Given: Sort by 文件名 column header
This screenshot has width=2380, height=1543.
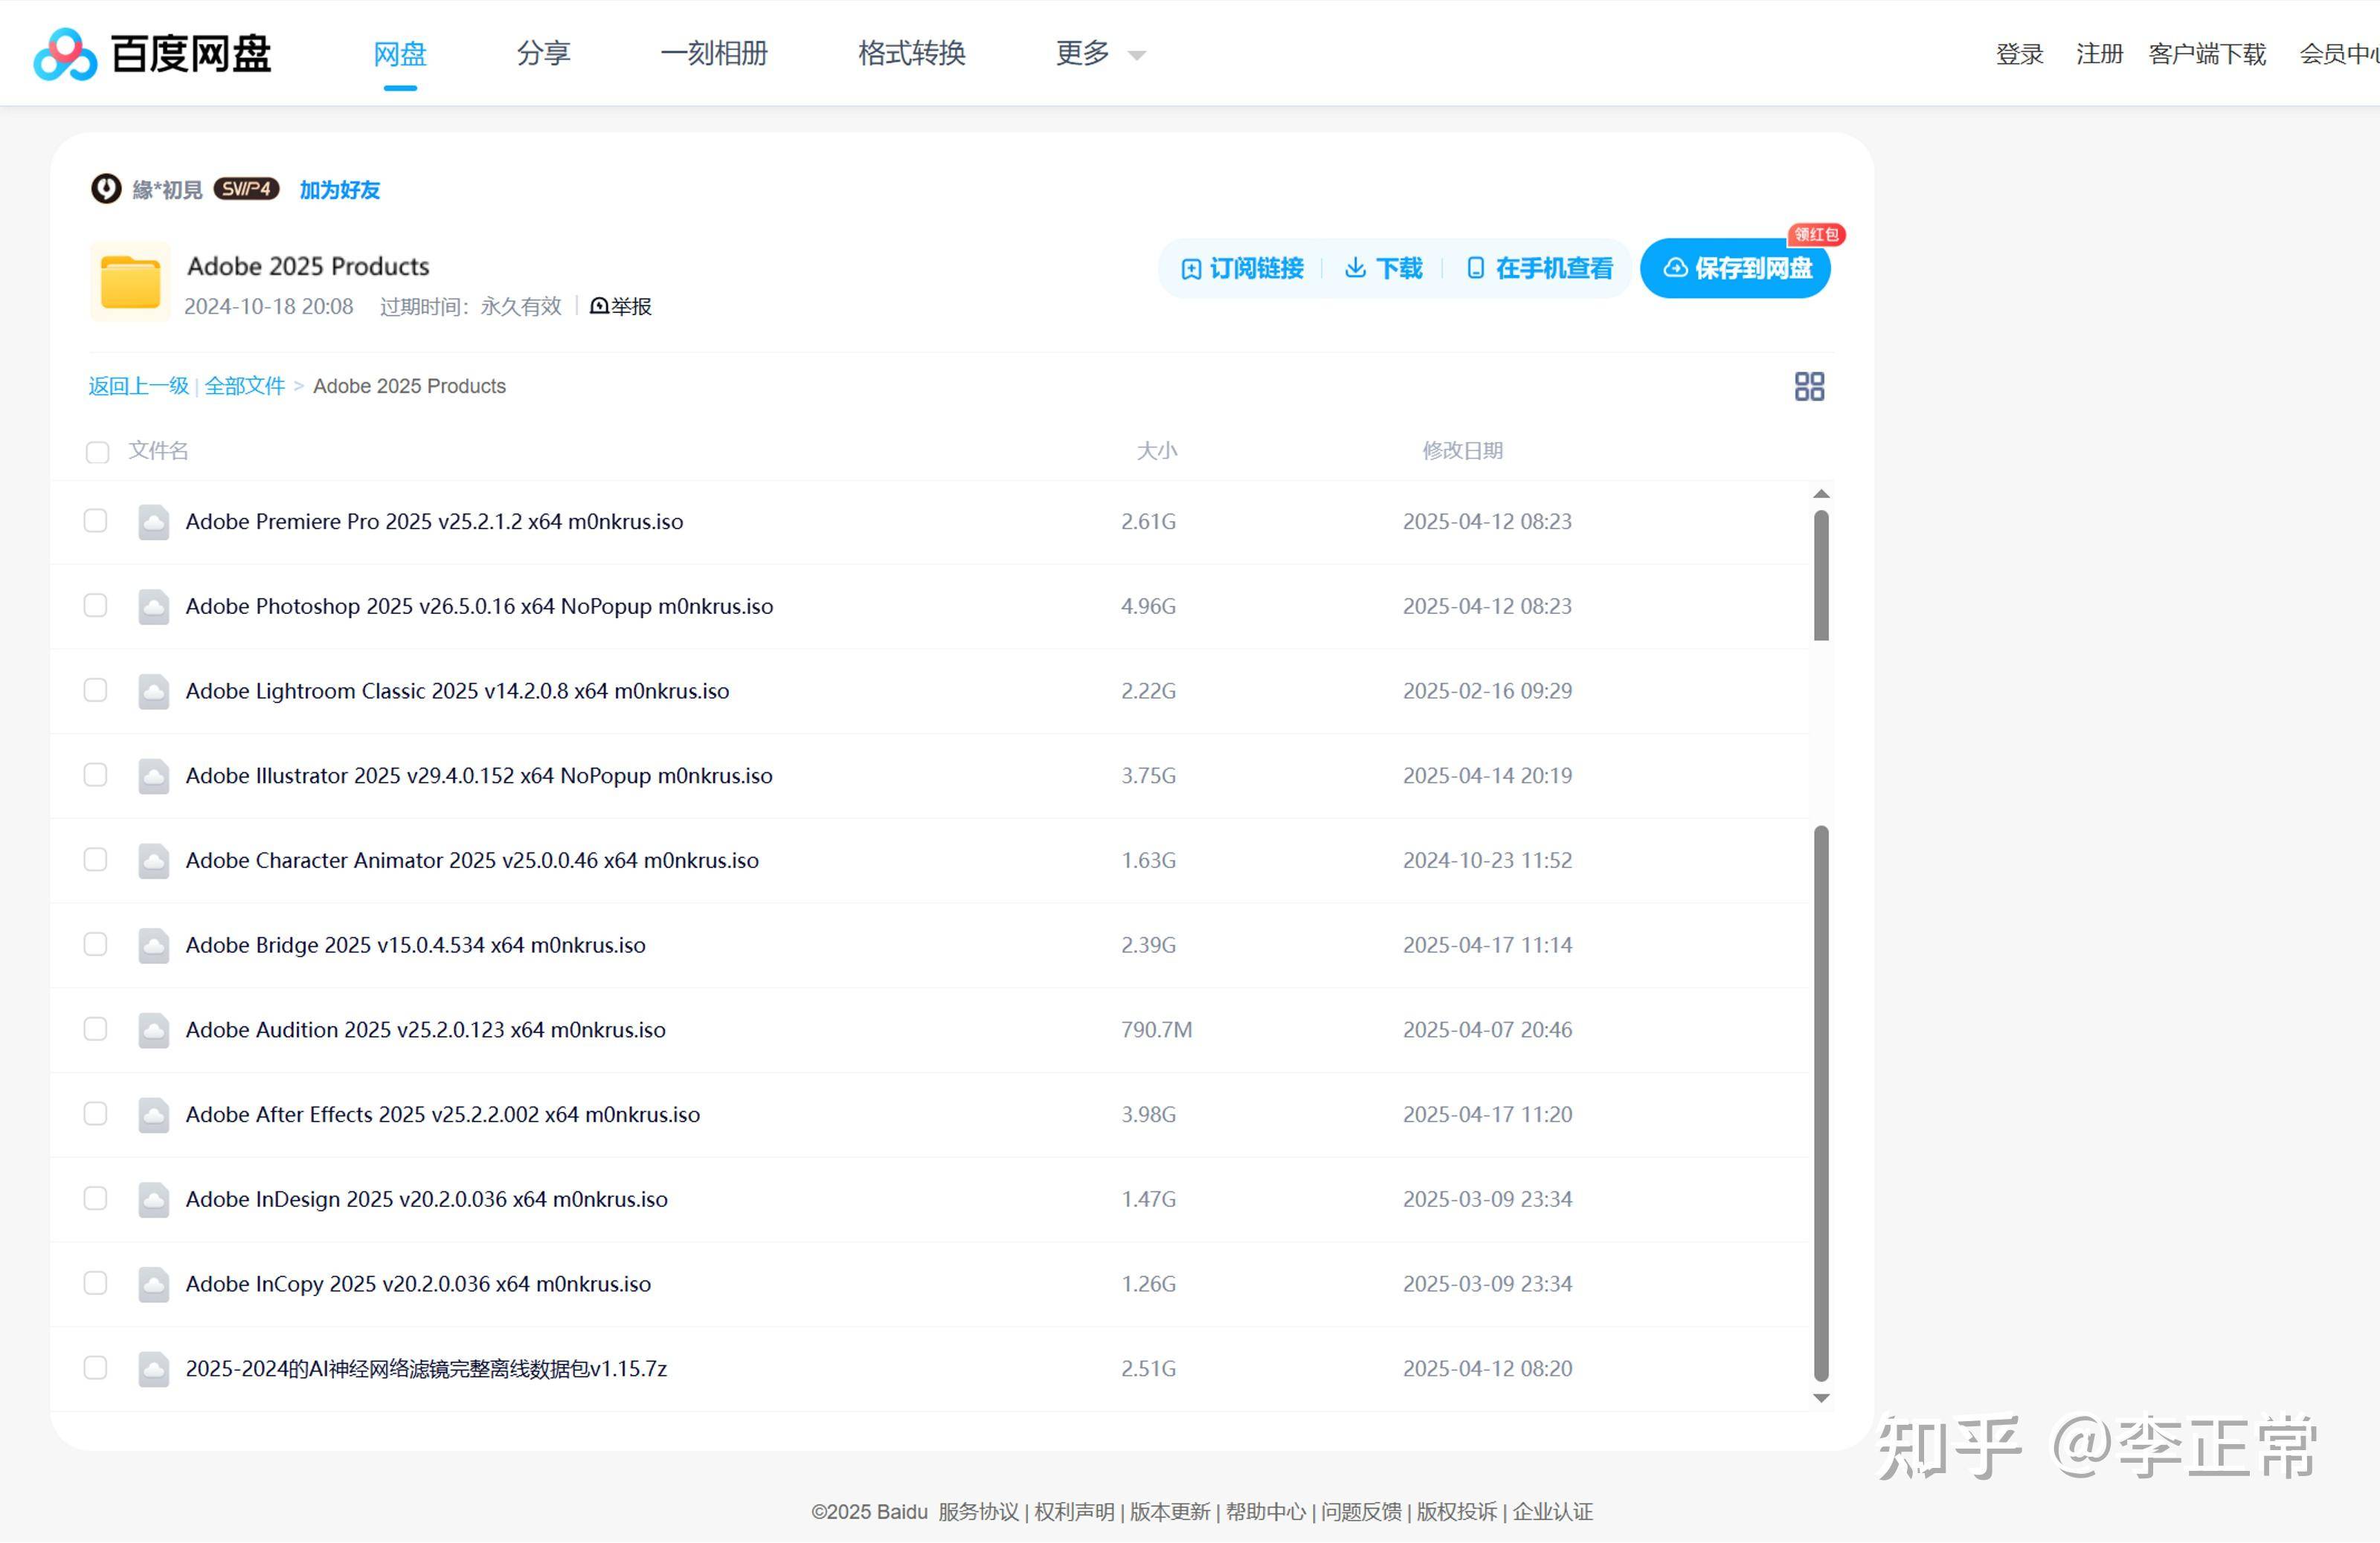Looking at the screenshot, I should (158, 450).
